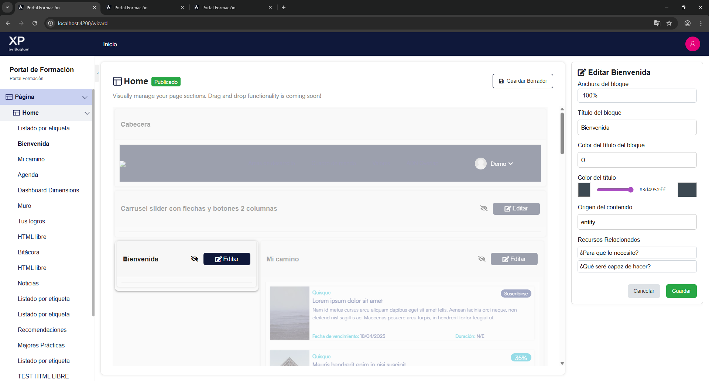Collapse the Home tree chevron

tap(87, 113)
